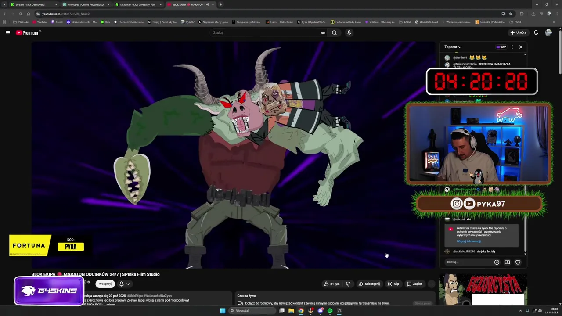Click the Udostępnij share button
The image size is (562, 316).
(x=369, y=284)
